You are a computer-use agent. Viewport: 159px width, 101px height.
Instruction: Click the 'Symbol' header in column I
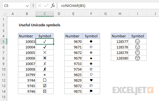pos(137,36)
